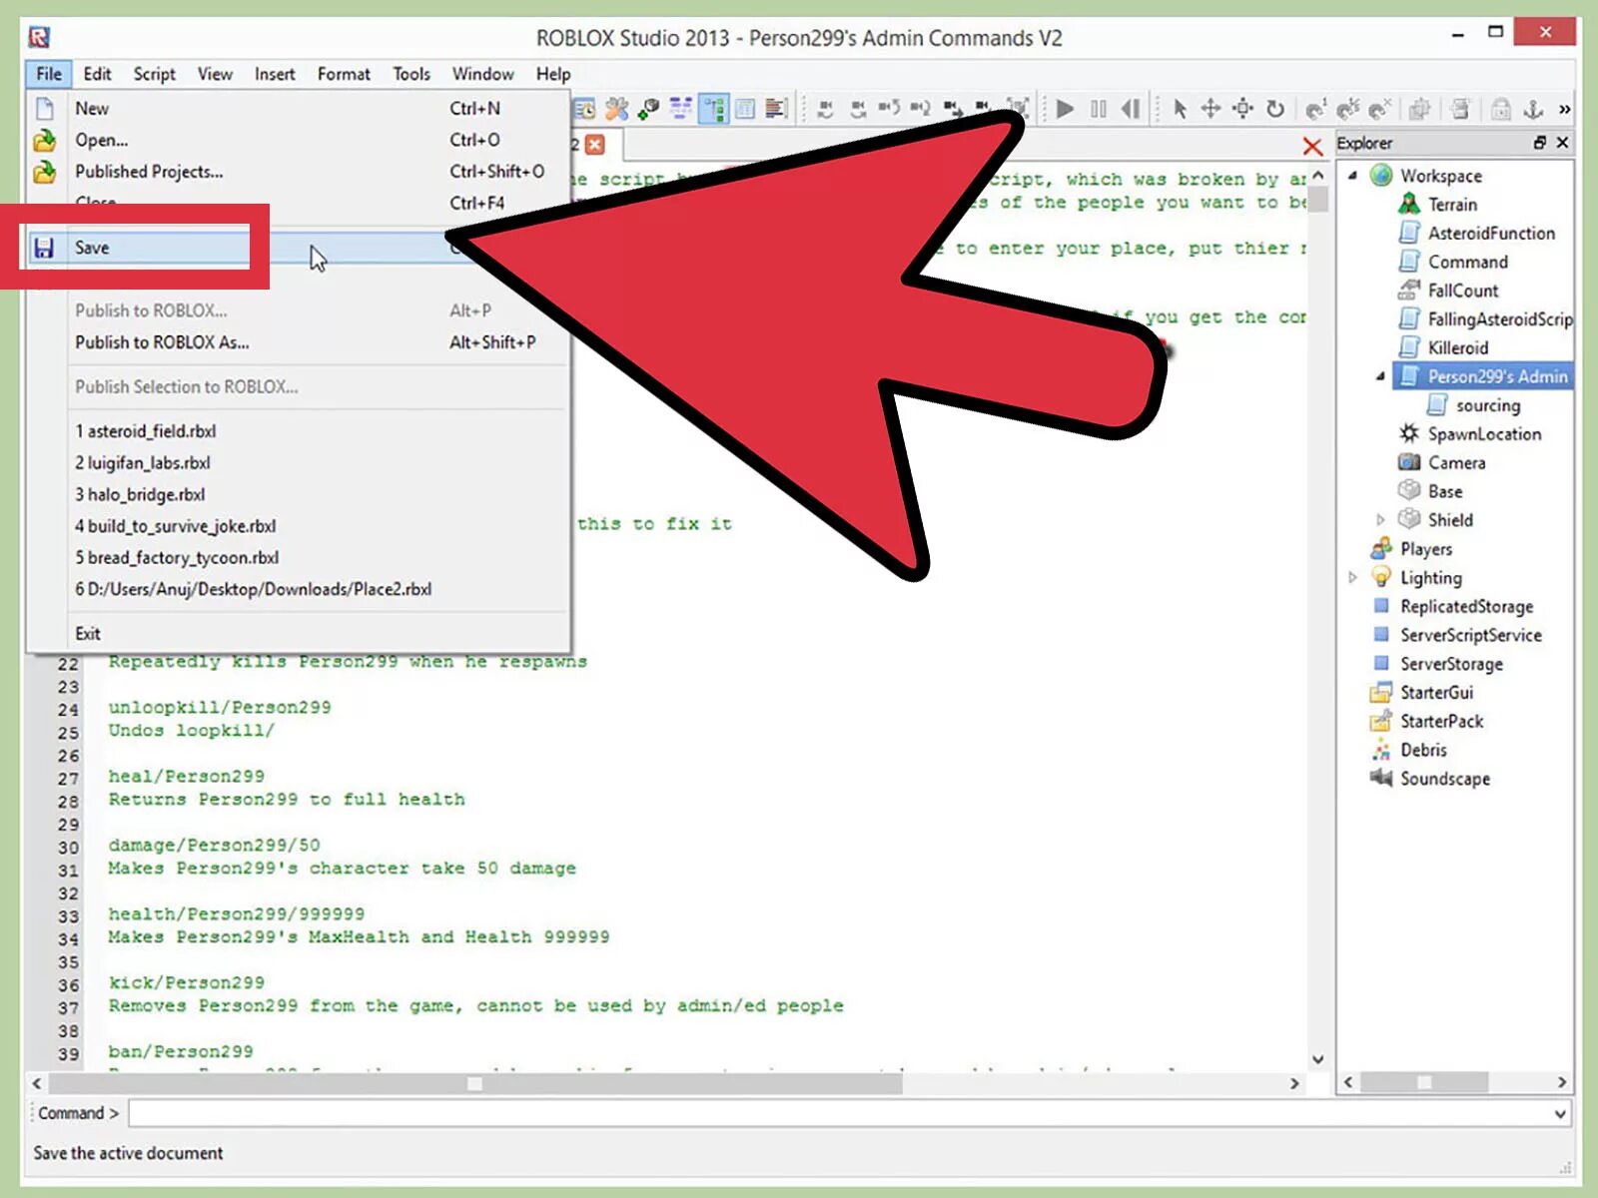Select the Scale tool icon
The image size is (1598, 1198).
[1242, 108]
